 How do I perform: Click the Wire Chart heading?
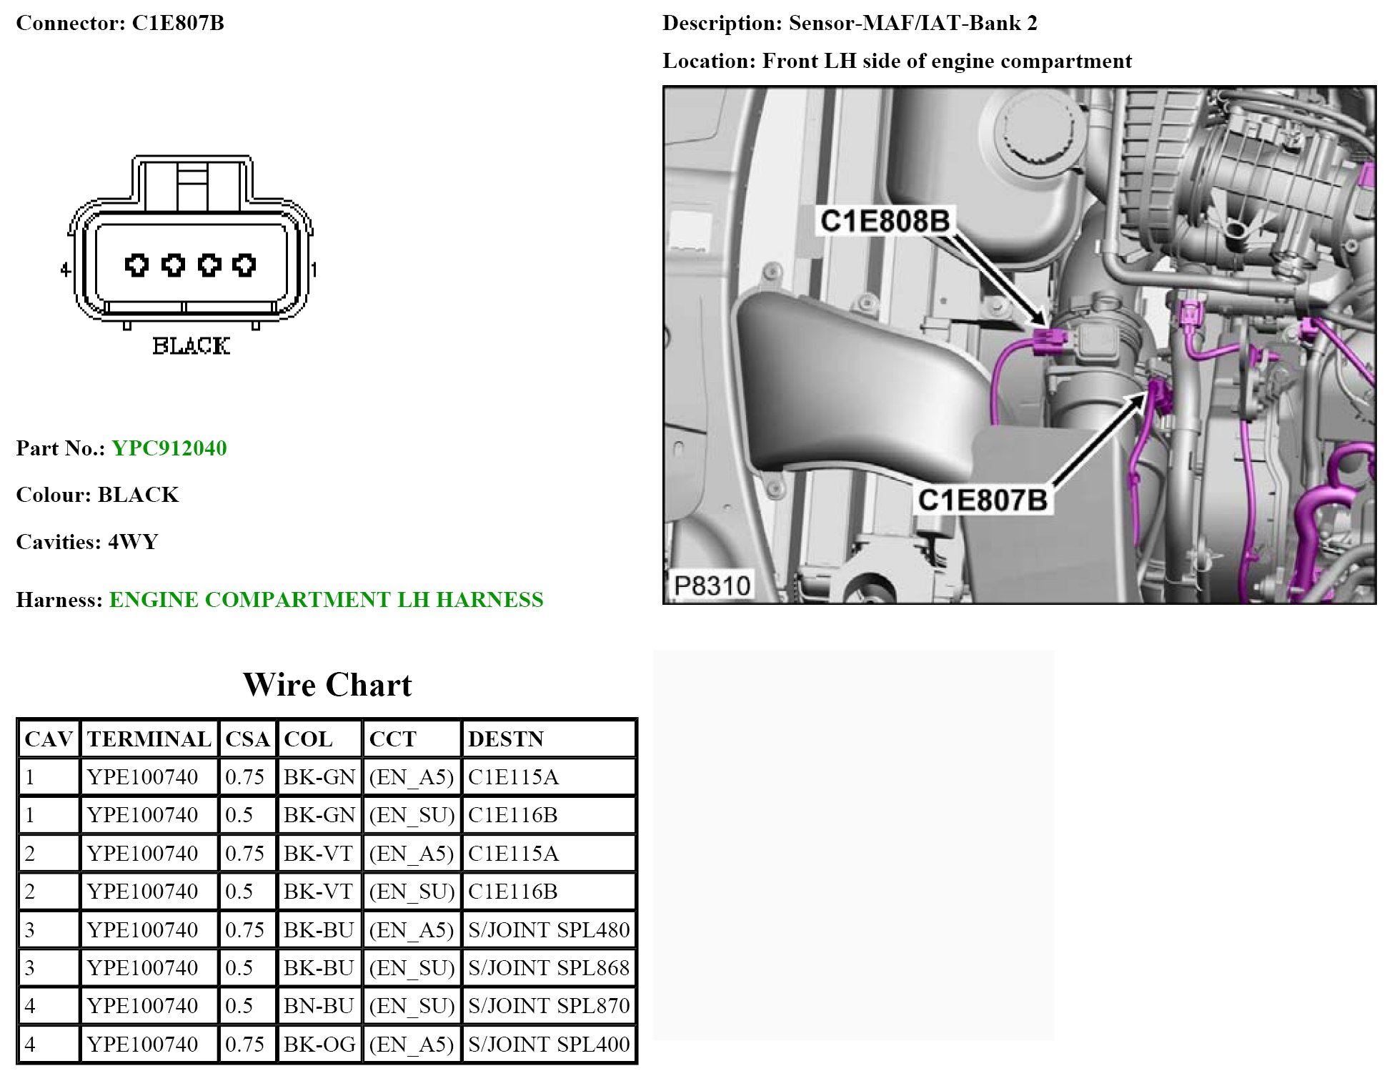[327, 685]
